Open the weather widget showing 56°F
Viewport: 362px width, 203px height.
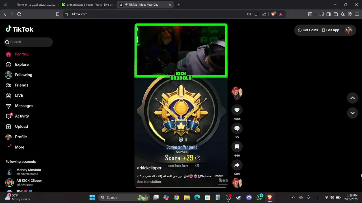click(18, 197)
